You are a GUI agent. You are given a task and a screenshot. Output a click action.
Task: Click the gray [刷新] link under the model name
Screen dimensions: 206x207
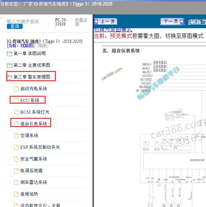click(x=43, y=46)
